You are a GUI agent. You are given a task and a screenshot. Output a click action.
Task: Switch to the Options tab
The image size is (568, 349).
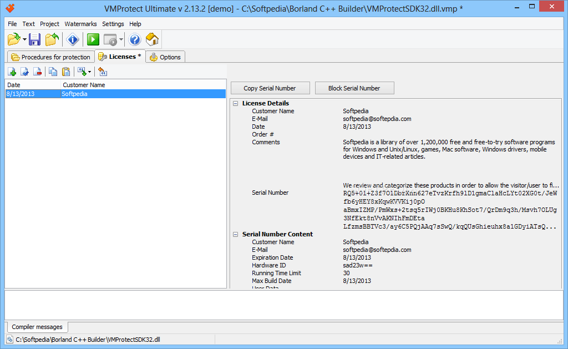[x=165, y=57]
